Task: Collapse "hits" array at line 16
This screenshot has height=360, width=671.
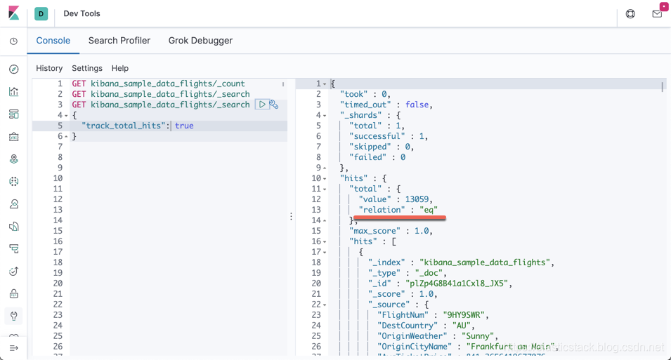Action: coord(325,241)
